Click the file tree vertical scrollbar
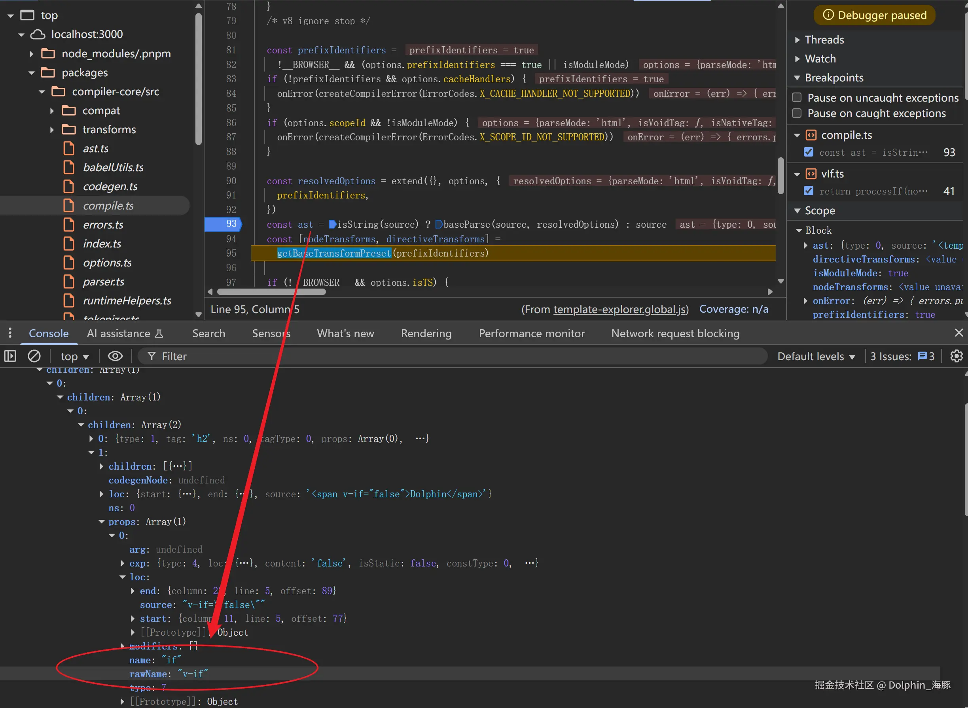The image size is (968, 708). coord(198,79)
